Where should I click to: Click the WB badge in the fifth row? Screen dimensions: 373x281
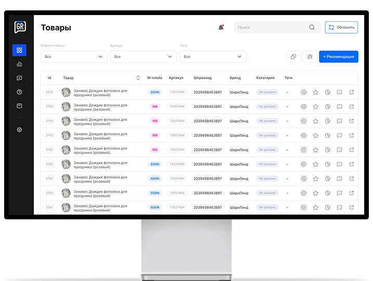click(155, 150)
